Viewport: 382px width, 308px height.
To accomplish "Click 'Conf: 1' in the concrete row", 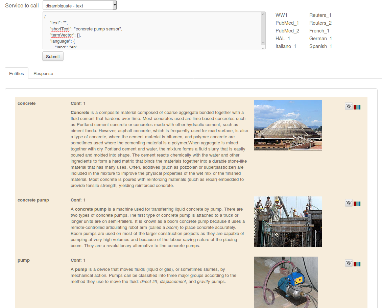I will [78, 103].
